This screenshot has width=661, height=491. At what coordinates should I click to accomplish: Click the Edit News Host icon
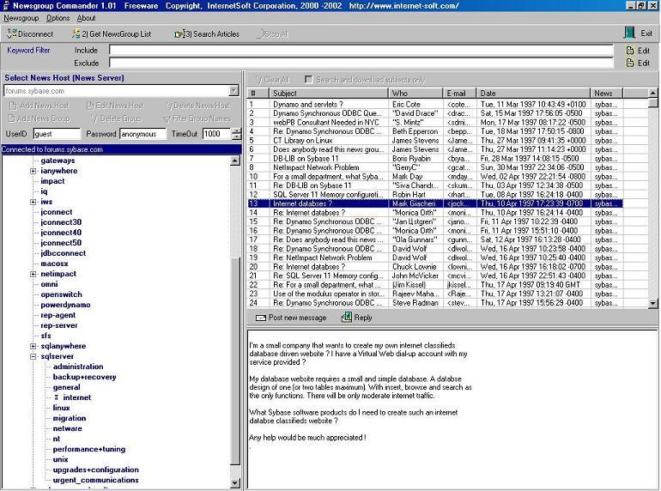(x=90, y=106)
